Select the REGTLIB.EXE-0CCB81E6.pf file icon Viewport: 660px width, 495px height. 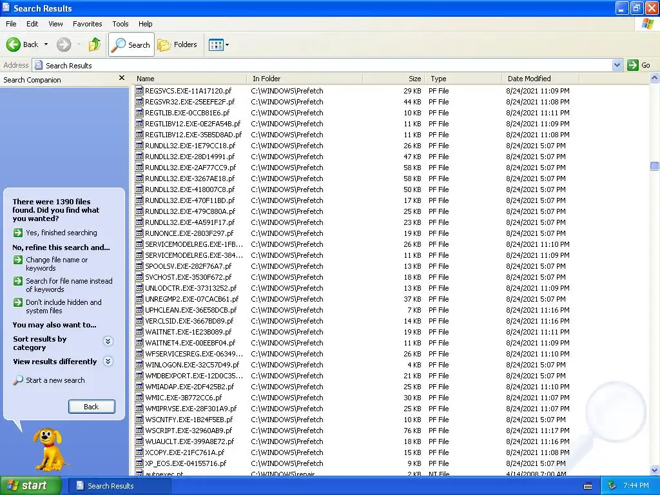point(139,112)
